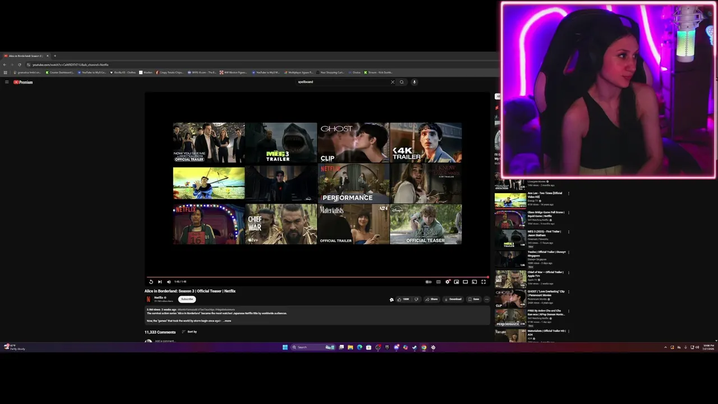Download the video
718x404 pixels.
453,299
